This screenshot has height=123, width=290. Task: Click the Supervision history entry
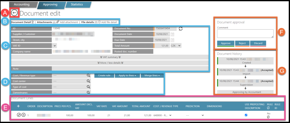tap(245, 83)
